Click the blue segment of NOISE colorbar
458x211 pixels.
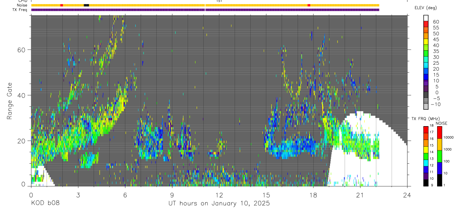[x=439, y=168]
